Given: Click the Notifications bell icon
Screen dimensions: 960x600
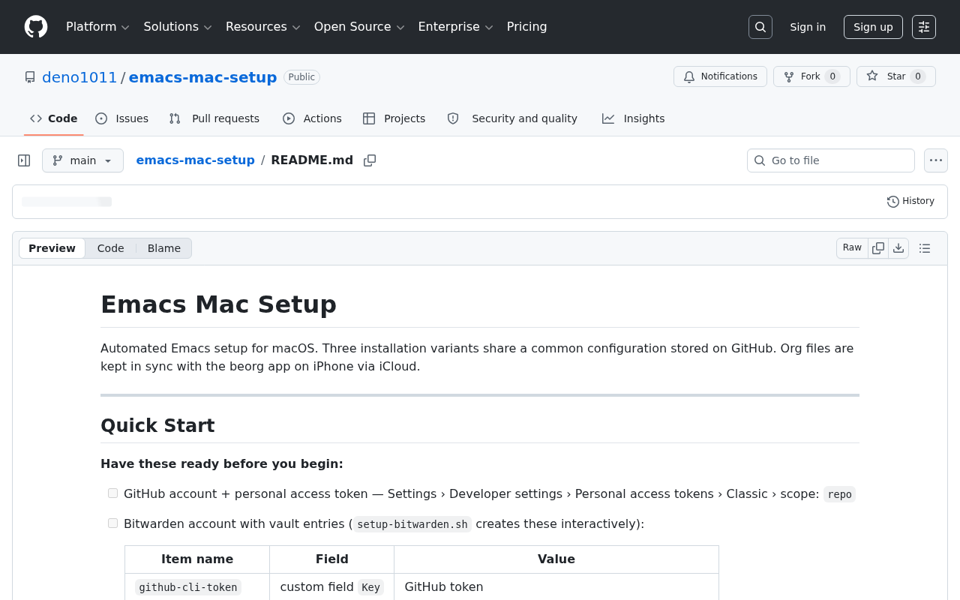Looking at the screenshot, I should click(689, 76).
